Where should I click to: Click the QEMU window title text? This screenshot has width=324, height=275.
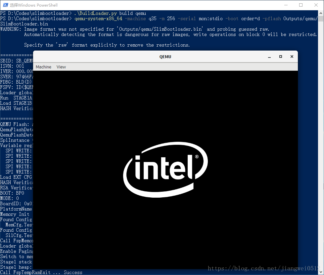coord(165,57)
